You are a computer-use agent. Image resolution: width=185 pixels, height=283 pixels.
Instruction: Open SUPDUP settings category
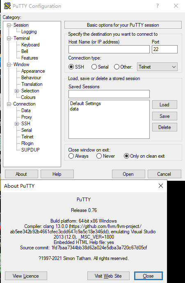30,150
